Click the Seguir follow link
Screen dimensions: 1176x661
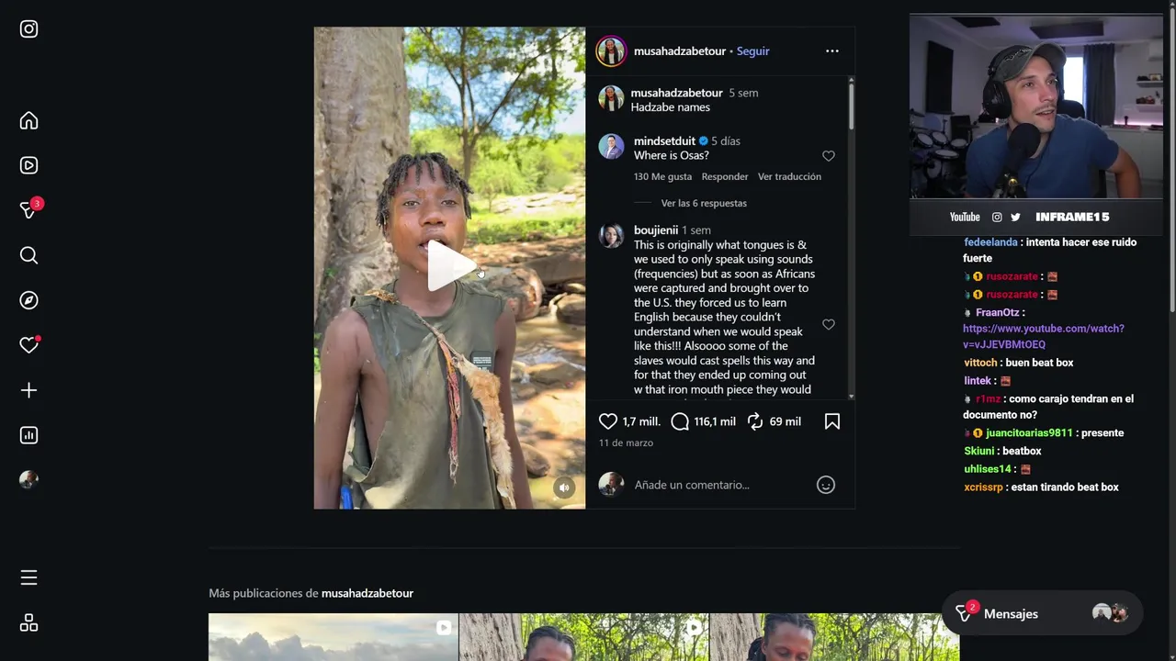tap(752, 51)
